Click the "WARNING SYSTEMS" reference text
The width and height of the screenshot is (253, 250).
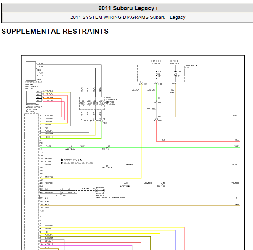[x=73, y=160]
